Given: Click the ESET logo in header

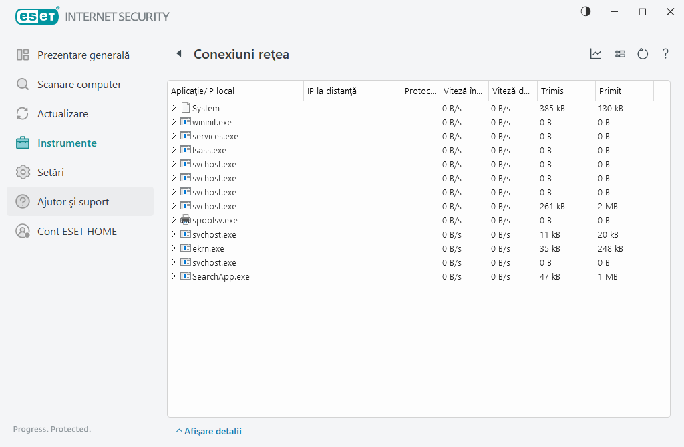Looking at the screenshot, I should point(37,16).
